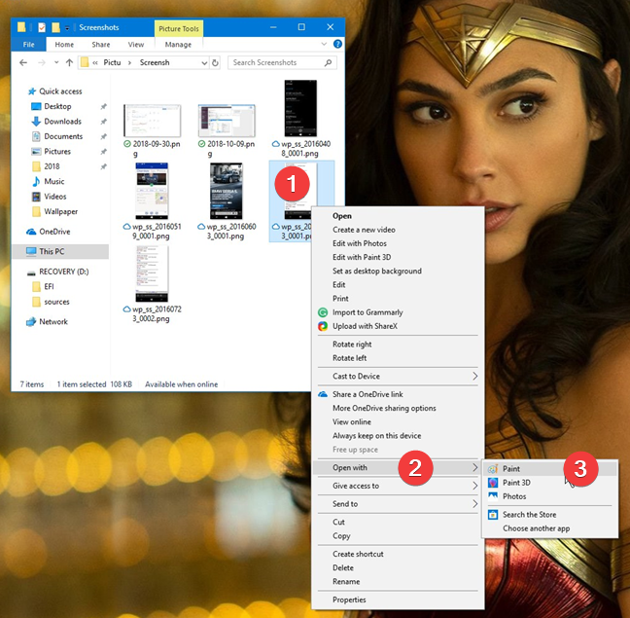Click the This PC monitor icon
The width and height of the screenshot is (630, 618).
coord(31,252)
